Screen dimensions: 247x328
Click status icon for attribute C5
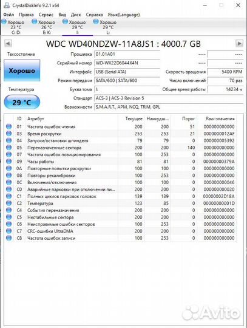[8, 217]
